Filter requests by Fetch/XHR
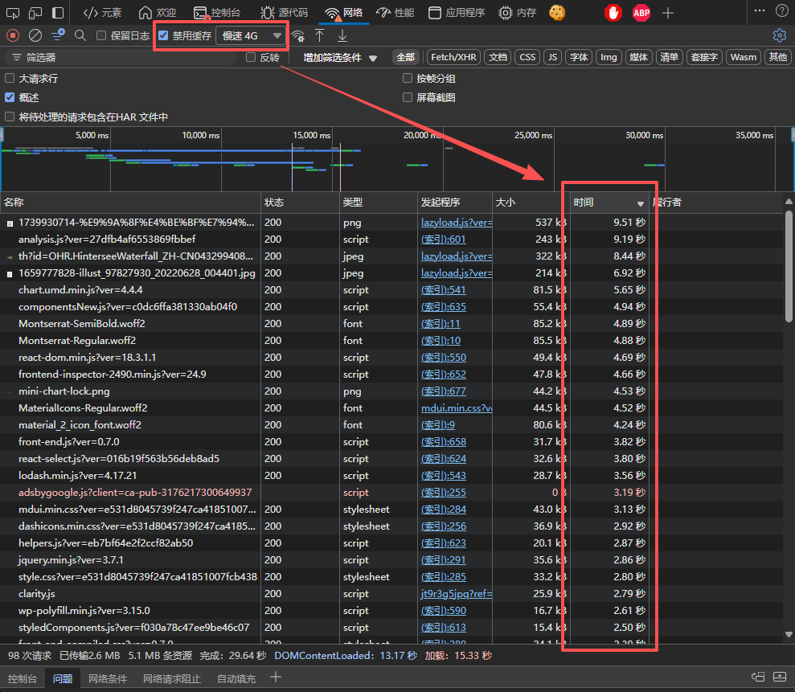795x692 pixels. [x=453, y=57]
